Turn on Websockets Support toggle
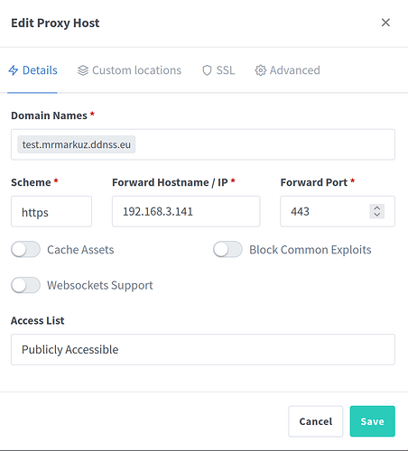This screenshot has width=408, height=451. tap(25, 285)
